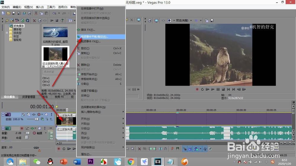296x166 pixels.
Task: Switch to the 视频 FX tab
Action: 59,97
